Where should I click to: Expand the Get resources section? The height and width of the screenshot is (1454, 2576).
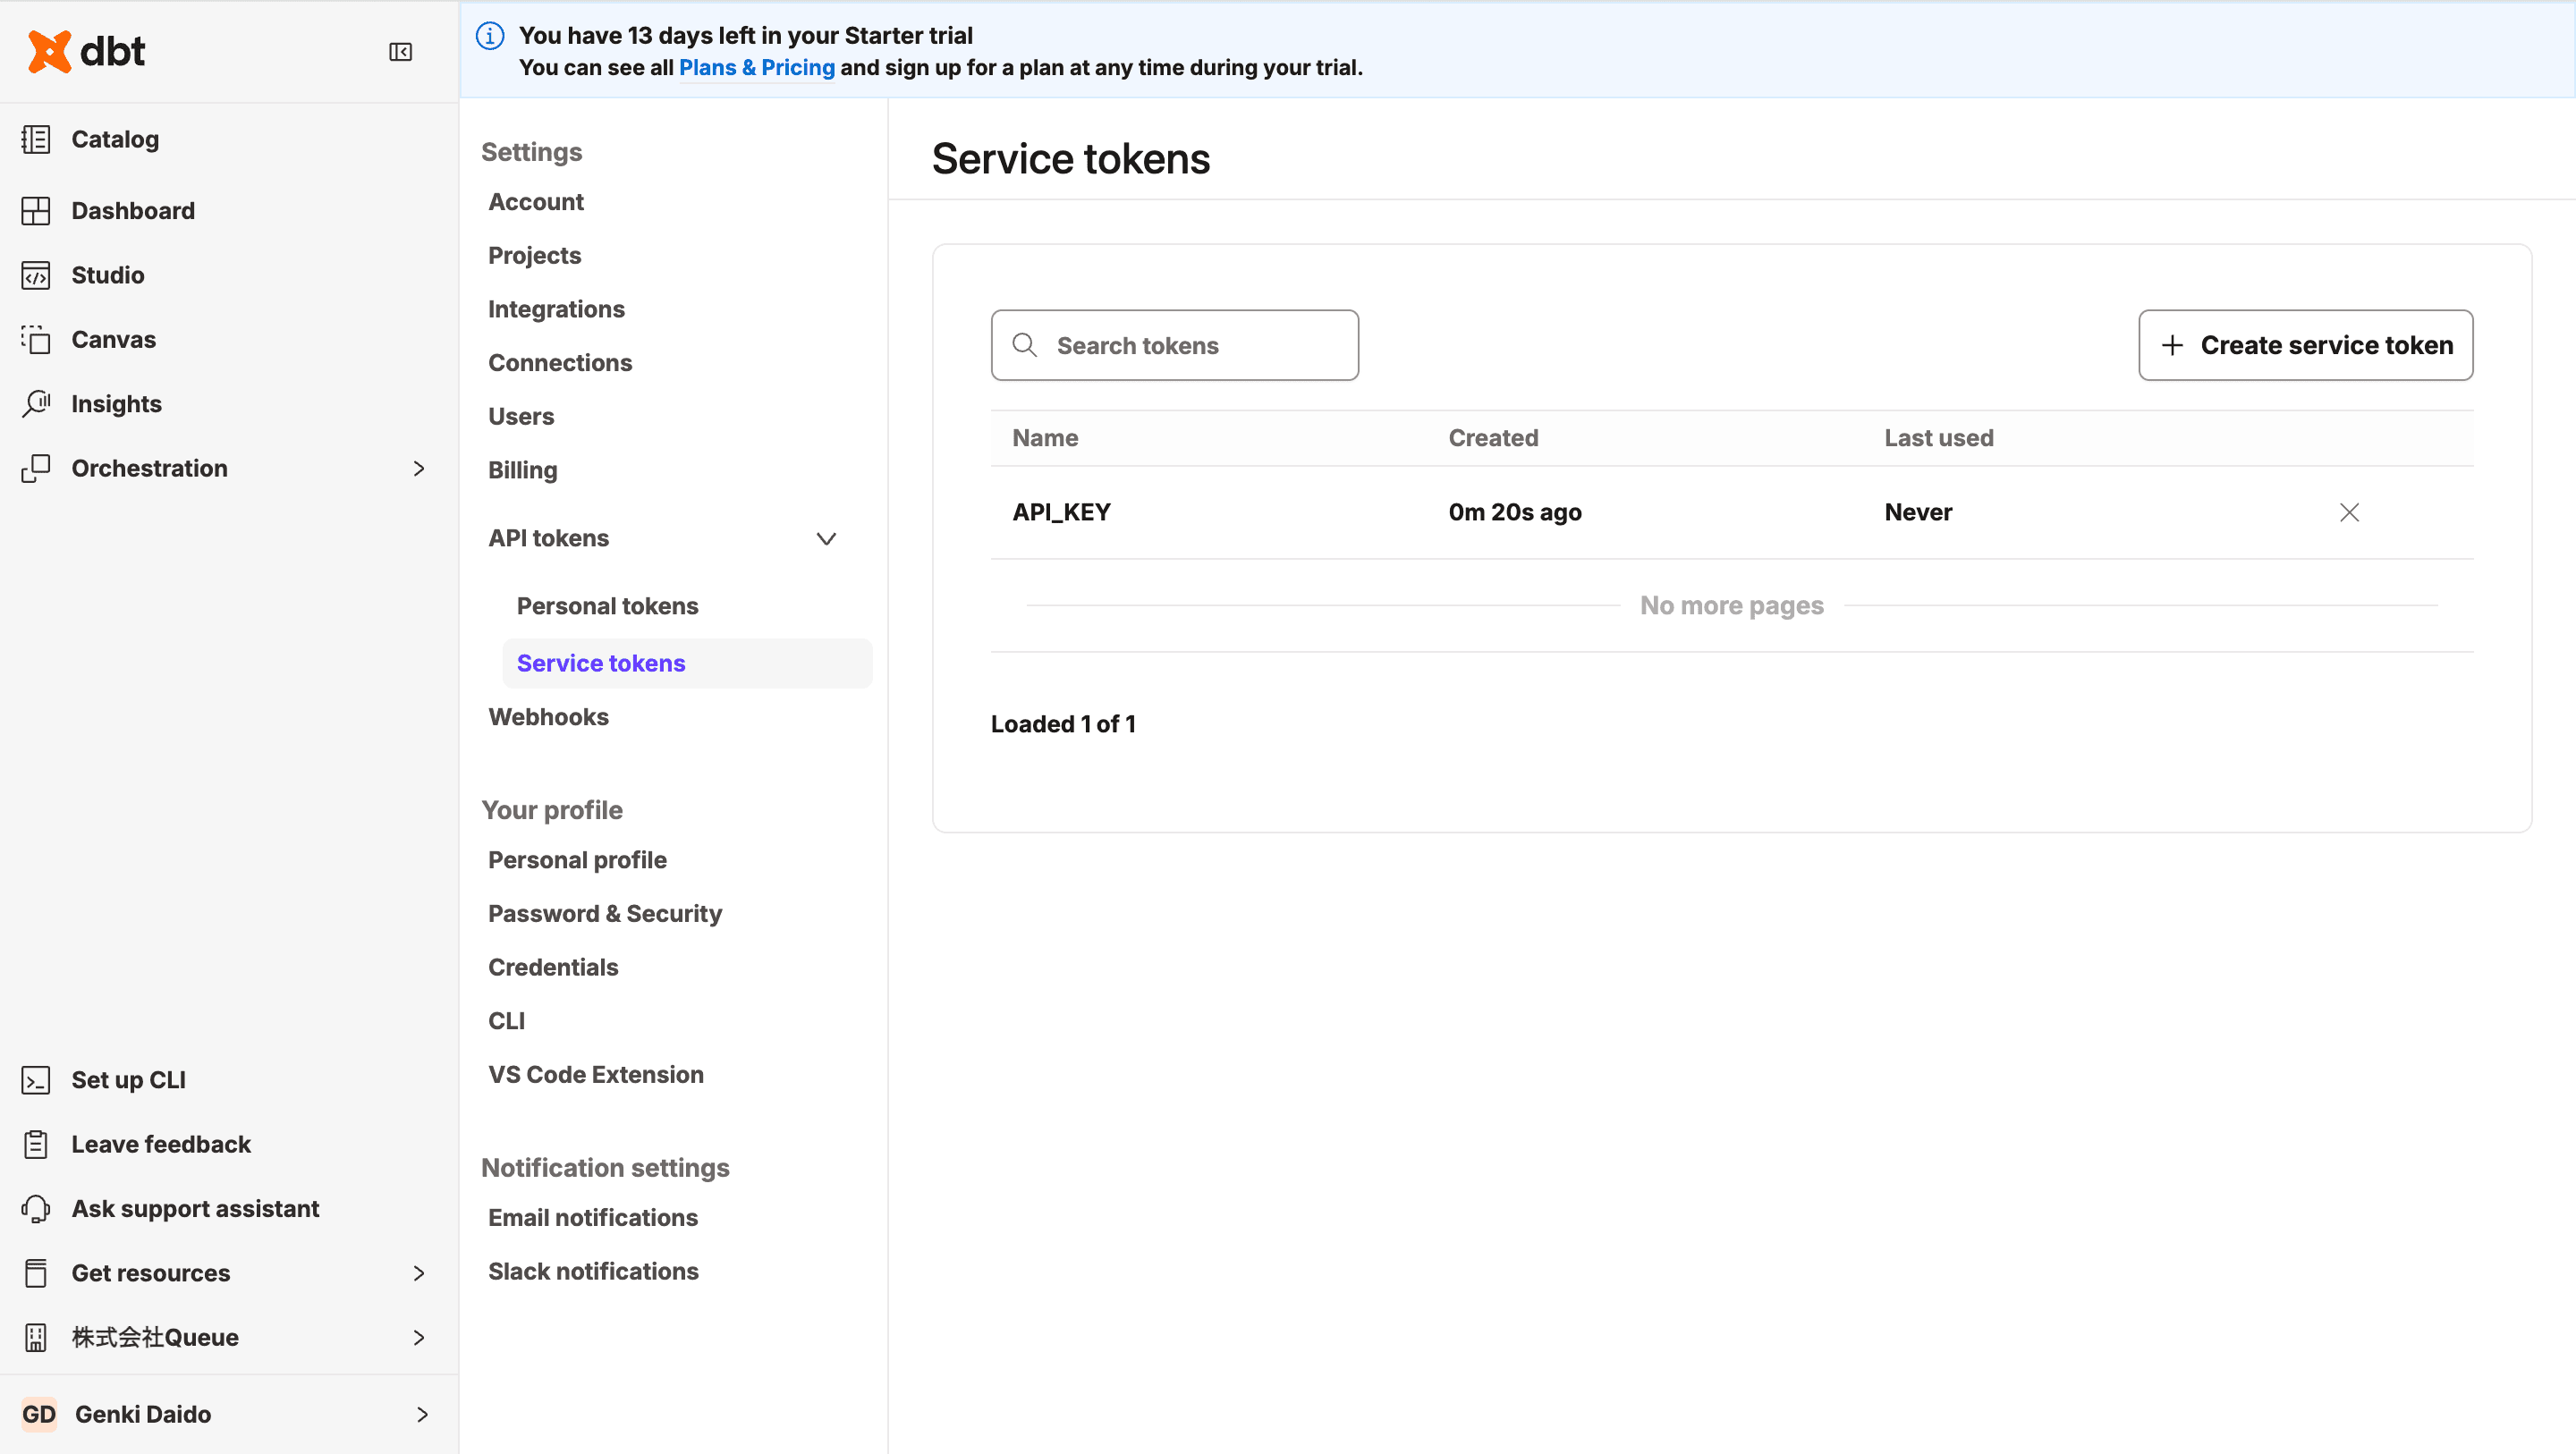point(419,1273)
